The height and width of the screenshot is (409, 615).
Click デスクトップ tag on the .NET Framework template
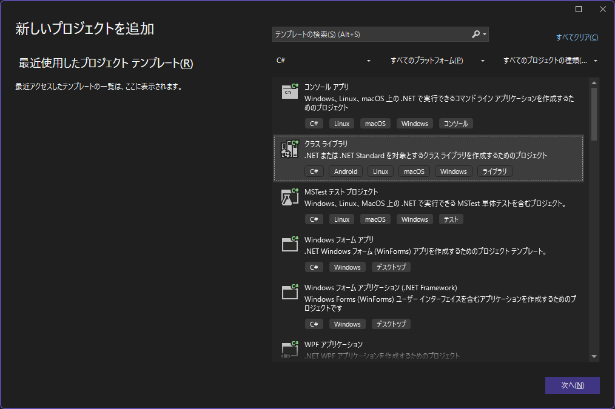click(391, 324)
